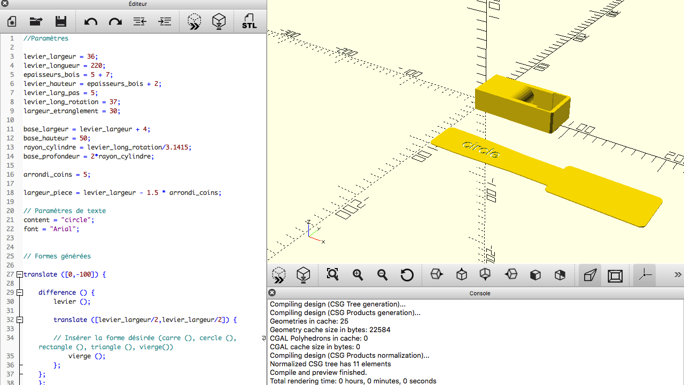The width and height of the screenshot is (684, 385).
Task: Click the base_hauteur = 50 line
Action: (x=57, y=138)
